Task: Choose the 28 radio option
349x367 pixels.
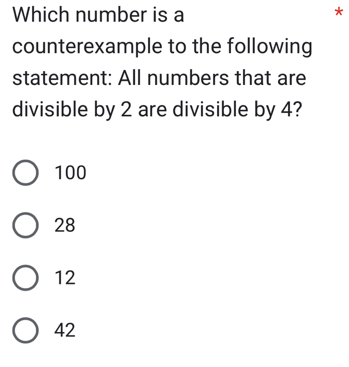Action: point(25,226)
